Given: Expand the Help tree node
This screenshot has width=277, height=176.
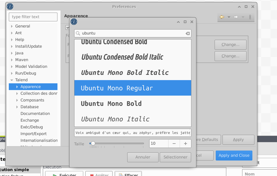Looking at the screenshot, I should click(x=12, y=40).
